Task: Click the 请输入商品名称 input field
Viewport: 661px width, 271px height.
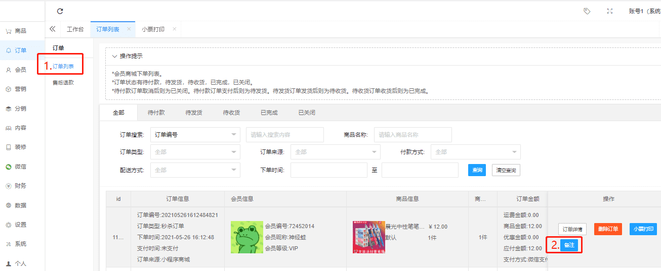Action: [412, 135]
